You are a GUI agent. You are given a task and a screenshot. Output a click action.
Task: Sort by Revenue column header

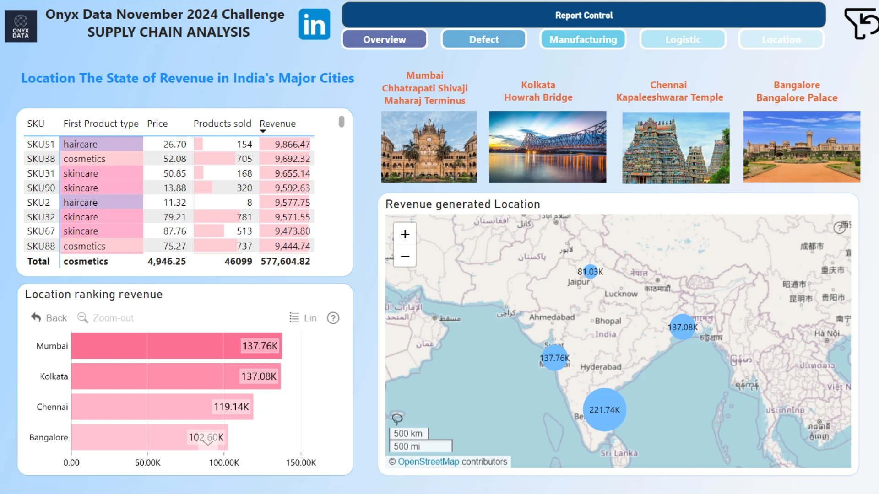click(277, 123)
